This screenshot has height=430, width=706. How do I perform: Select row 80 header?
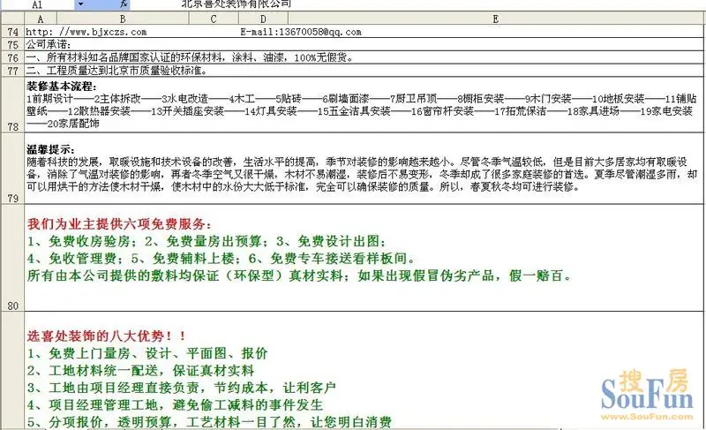coord(11,306)
